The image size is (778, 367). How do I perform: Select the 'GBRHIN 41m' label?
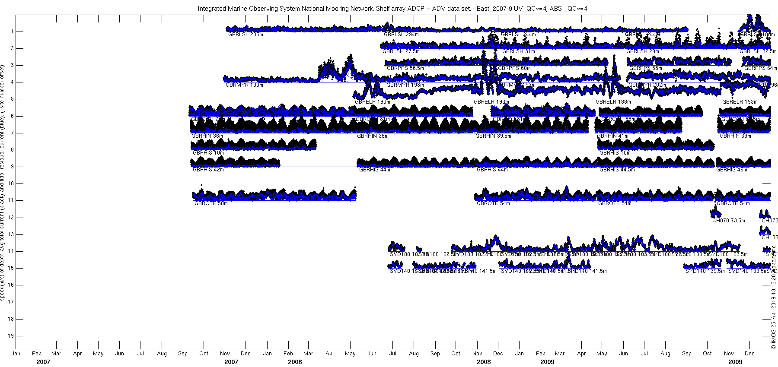(613, 136)
